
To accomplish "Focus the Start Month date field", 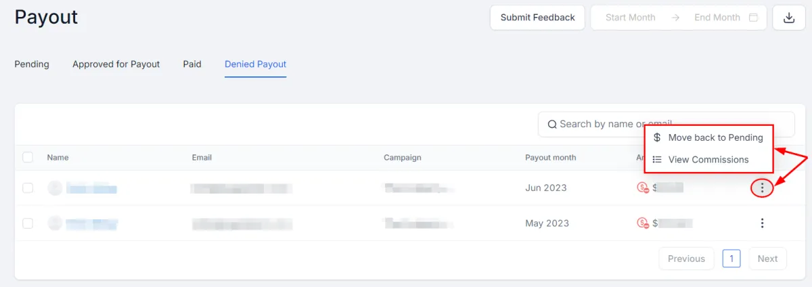I will [631, 18].
